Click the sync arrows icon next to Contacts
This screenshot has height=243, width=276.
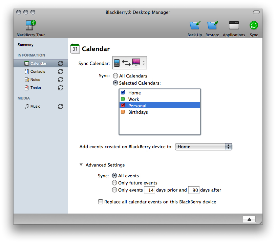pos(60,71)
